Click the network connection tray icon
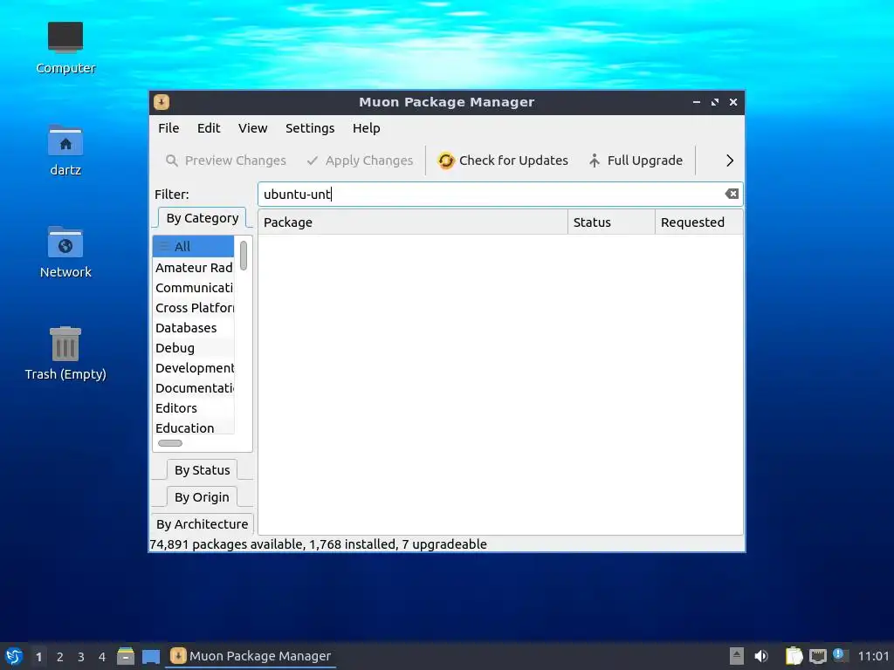The image size is (894, 670). point(817,656)
